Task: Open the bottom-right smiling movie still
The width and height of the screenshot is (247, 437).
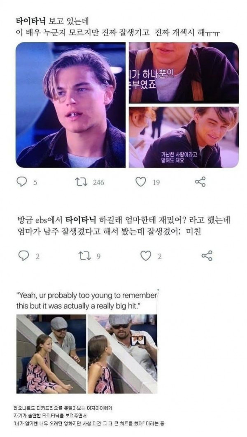Action: click(184, 137)
